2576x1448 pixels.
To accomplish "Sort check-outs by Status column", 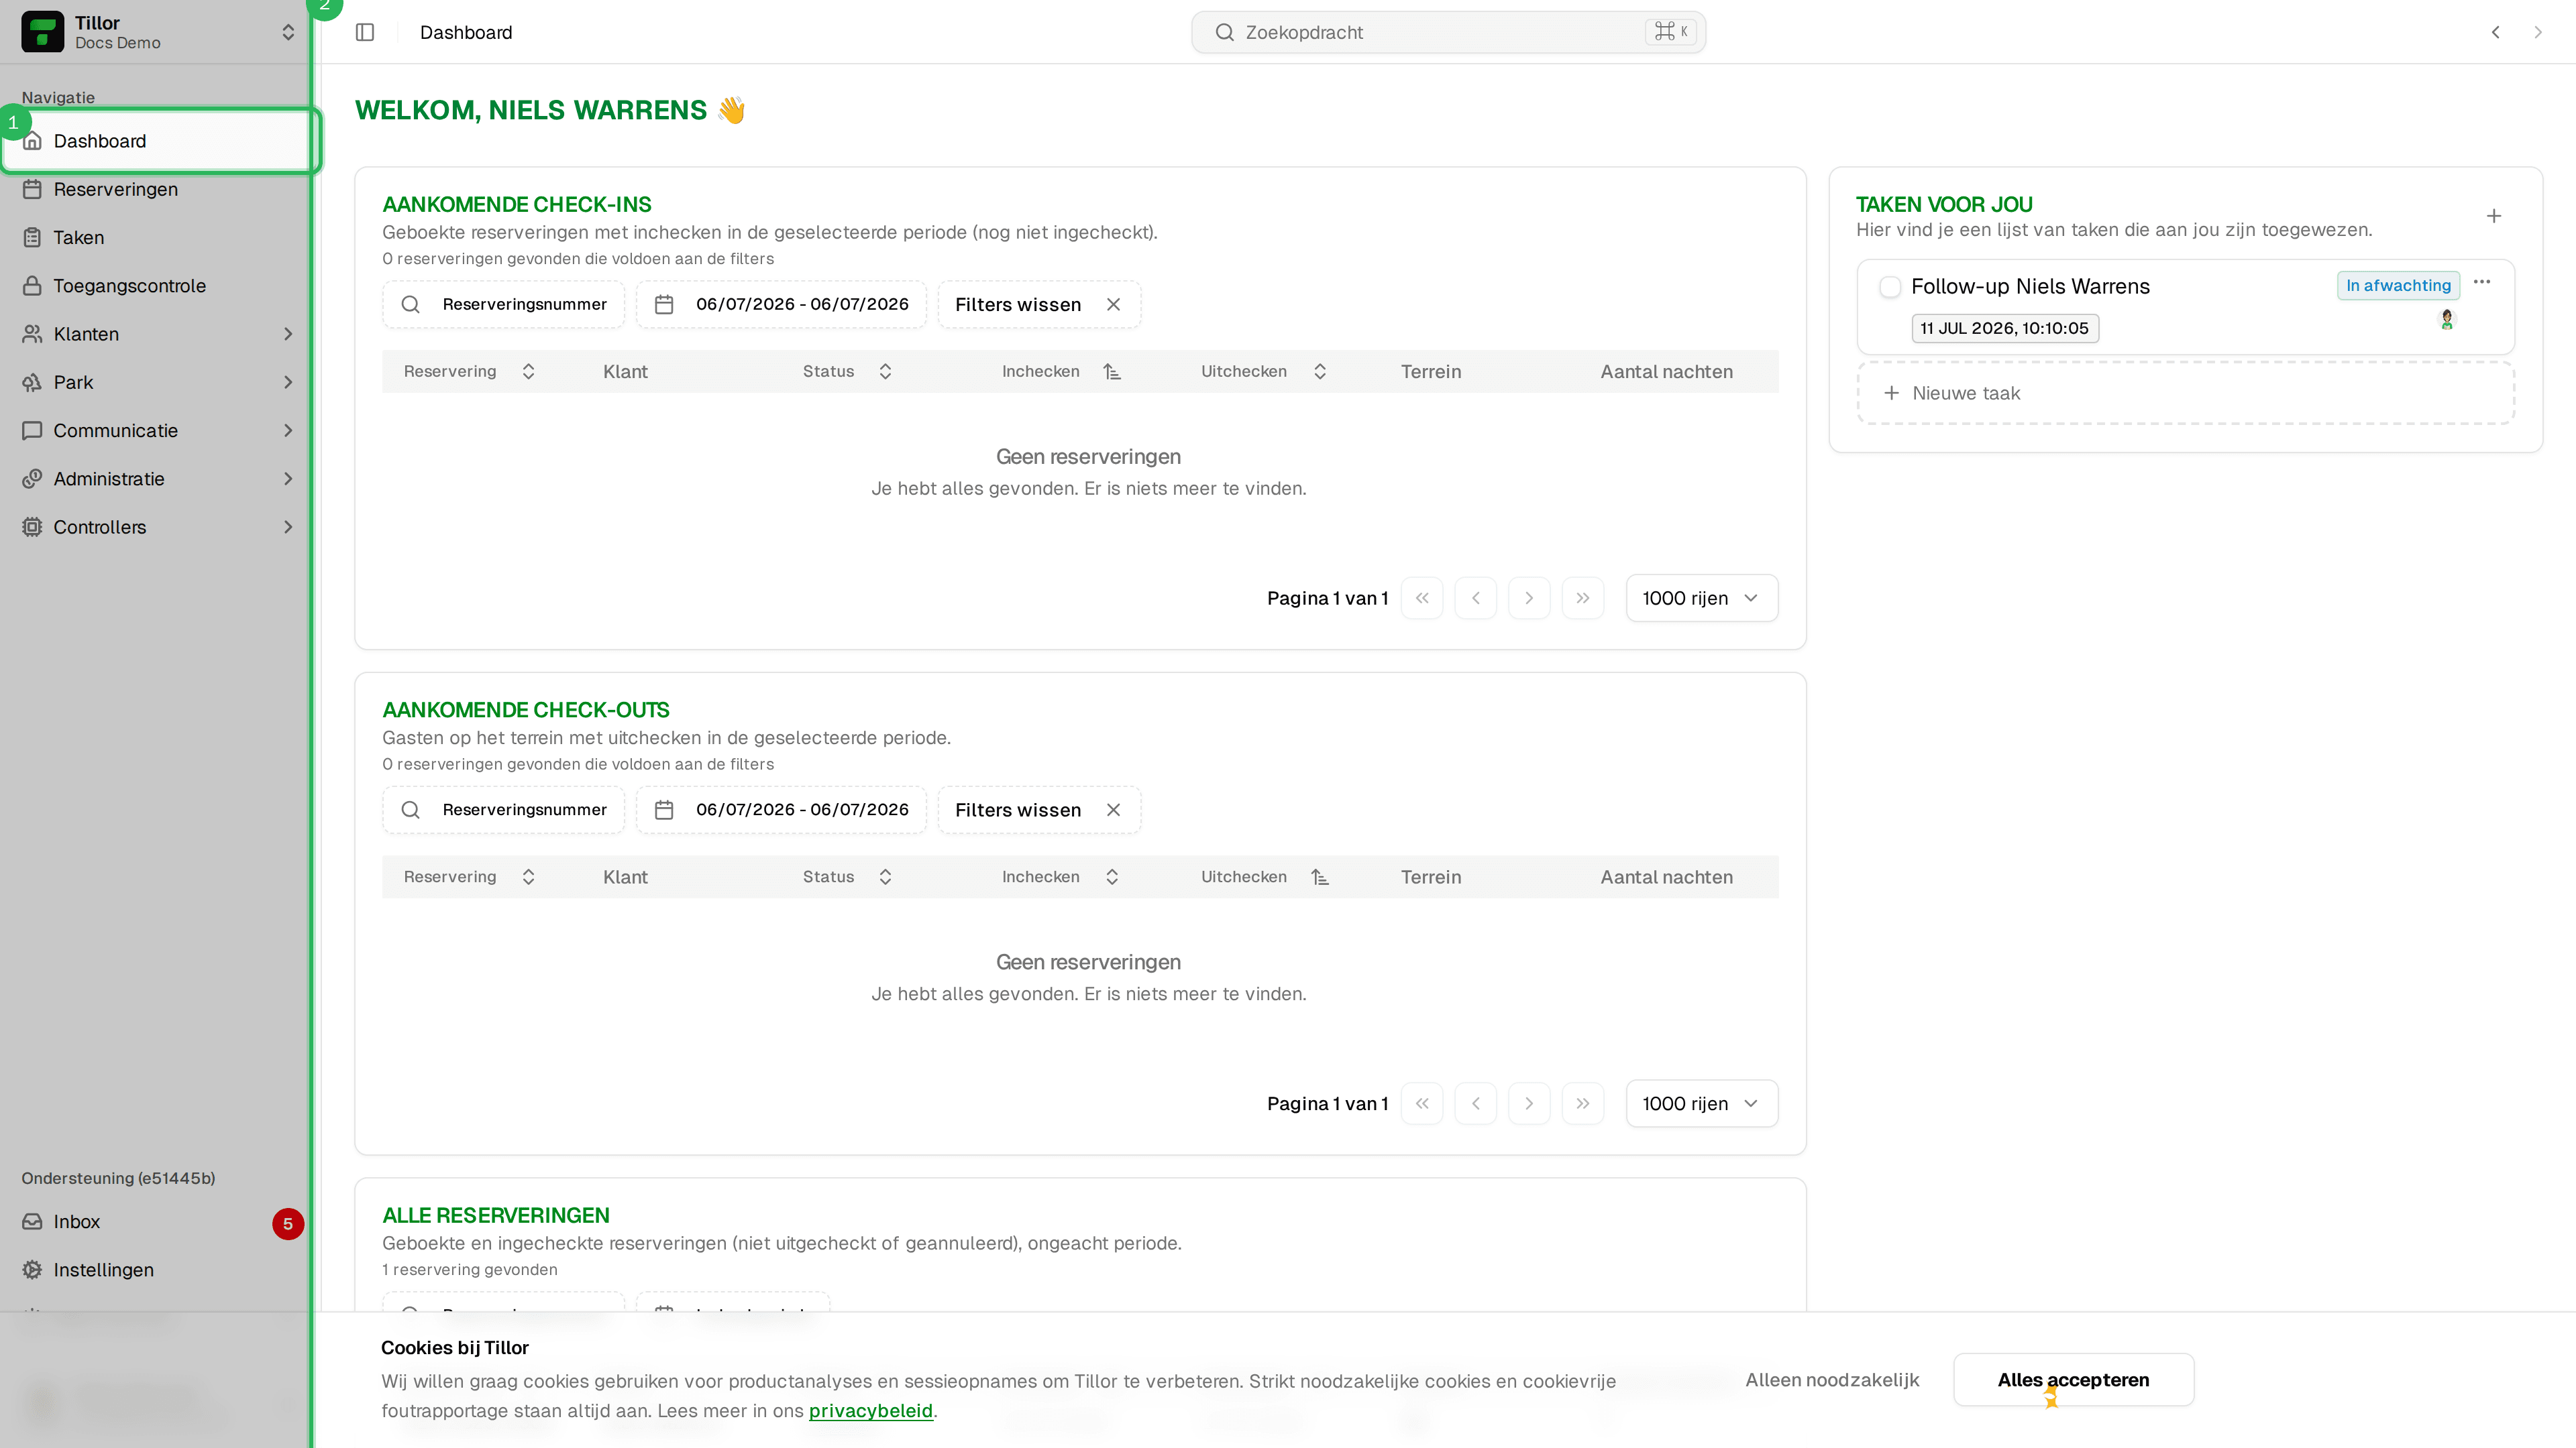I will tap(847, 878).
